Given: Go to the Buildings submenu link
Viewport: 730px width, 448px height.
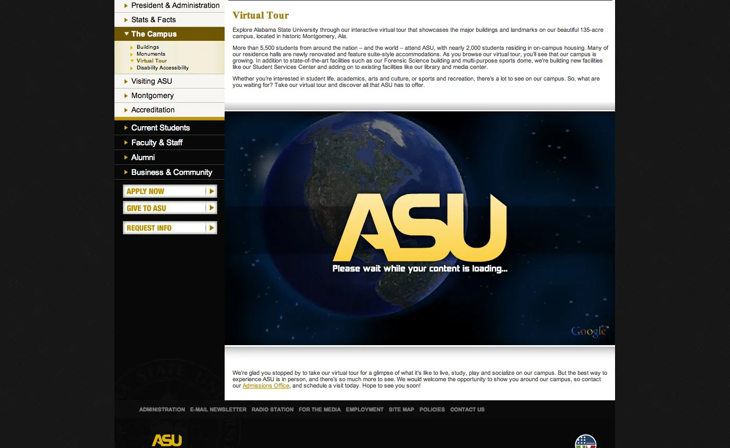Looking at the screenshot, I should coord(147,47).
